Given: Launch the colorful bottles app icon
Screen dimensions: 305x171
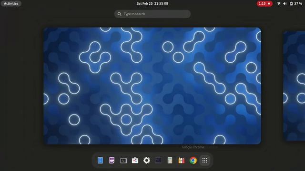Looking at the screenshot, I should coord(182,161).
